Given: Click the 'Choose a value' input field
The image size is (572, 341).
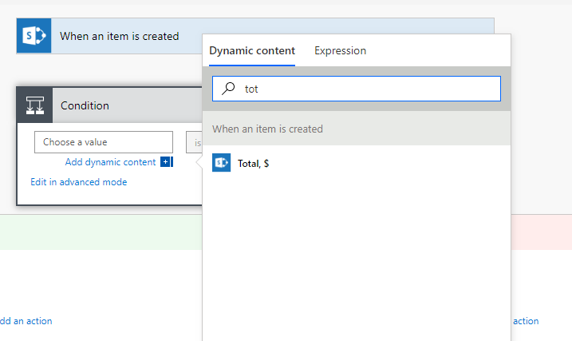Looking at the screenshot, I should point(104,142).
